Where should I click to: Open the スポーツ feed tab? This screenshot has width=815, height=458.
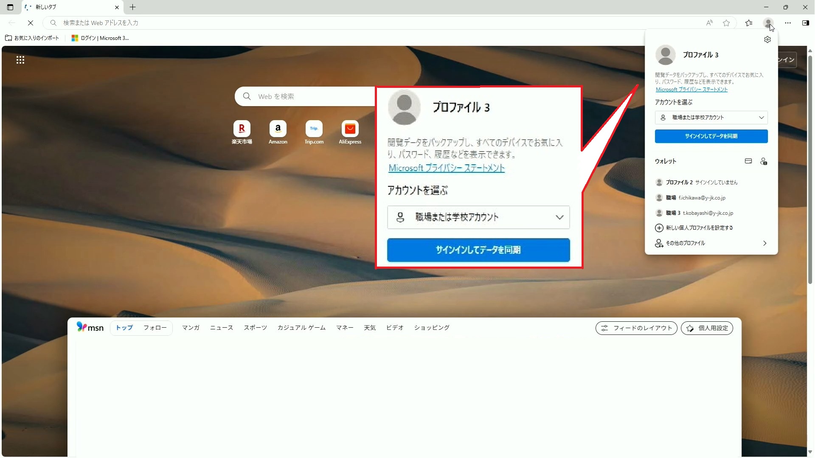coord(255,328)
